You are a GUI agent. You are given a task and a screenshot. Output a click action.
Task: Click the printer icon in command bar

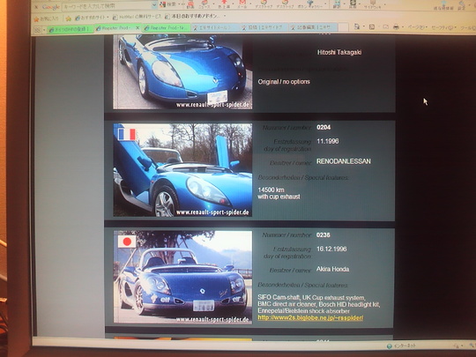[x=396, y=27]
